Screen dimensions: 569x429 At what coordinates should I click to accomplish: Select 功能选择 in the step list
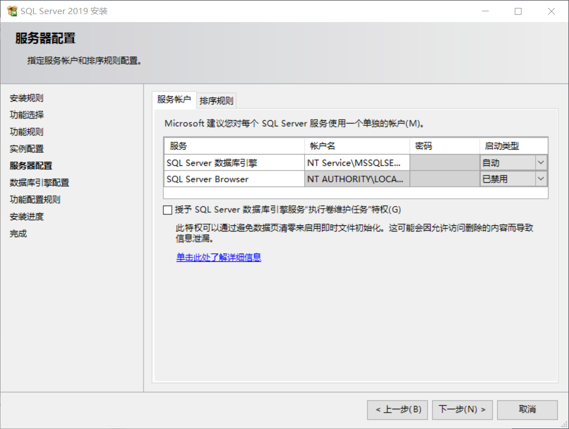[27, 115]
